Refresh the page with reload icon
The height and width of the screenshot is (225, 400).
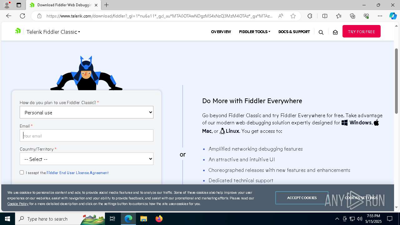pyautogui.click(x=22, y=16)
